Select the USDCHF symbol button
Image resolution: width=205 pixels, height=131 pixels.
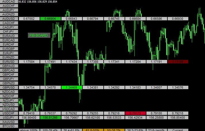click(9, 113)
